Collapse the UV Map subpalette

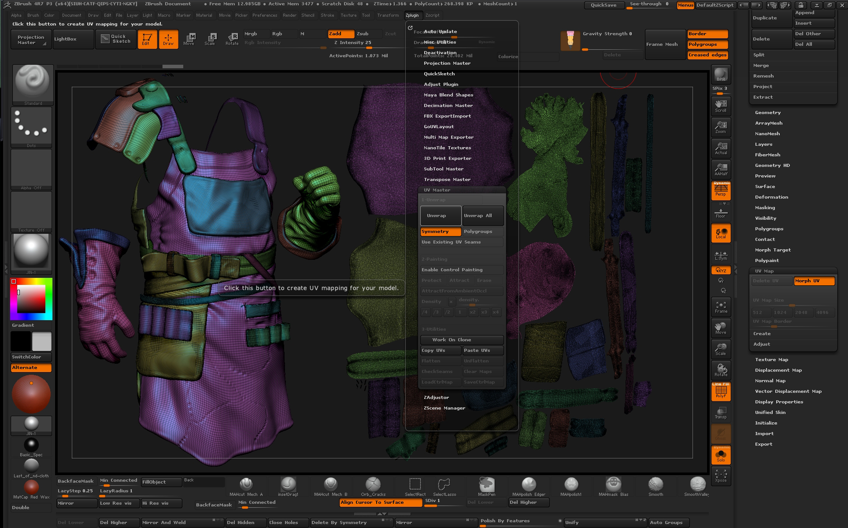(x=764, y=271)
